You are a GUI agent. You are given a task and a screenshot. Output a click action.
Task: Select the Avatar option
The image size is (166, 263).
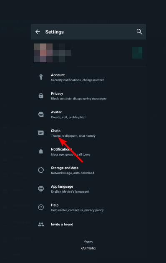point(88,115)
